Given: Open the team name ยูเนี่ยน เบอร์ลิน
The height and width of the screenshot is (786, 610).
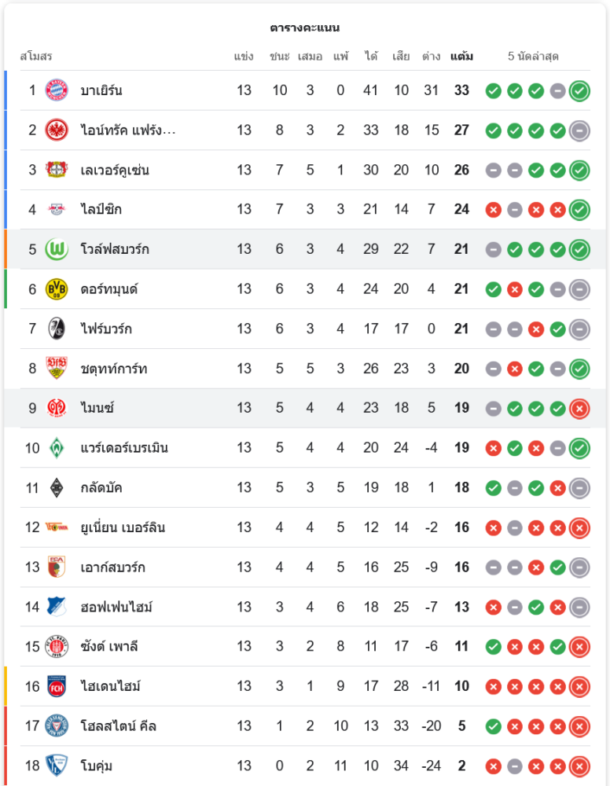Looking at the screenshot, I should (123, 527).
